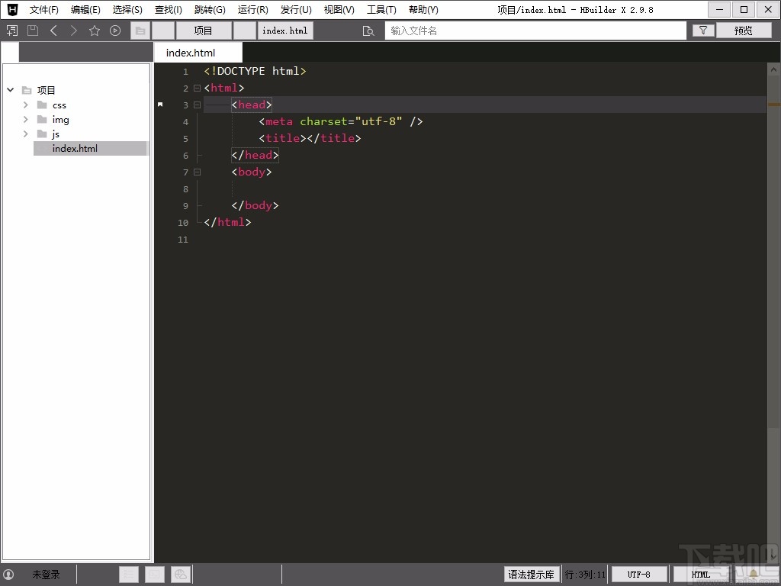Open the 文件(F) menu
This screenshot has height=586, width=781.
click(x=43, y=10)
